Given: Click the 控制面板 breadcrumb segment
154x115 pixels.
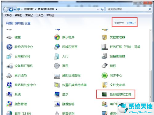Looking at the screenshot, I should [x=29, y=9].
